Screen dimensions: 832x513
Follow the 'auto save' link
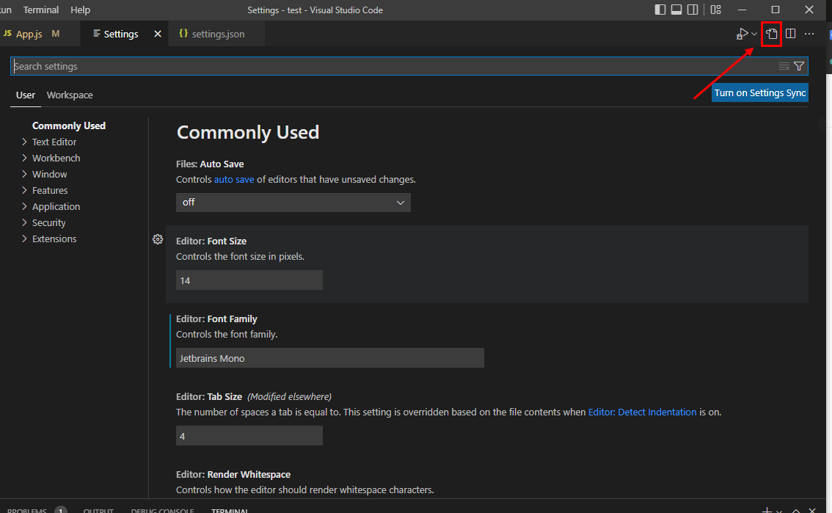(x=234, y=179)
